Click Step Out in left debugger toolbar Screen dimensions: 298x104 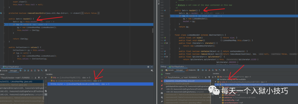(x=35, y=70)
